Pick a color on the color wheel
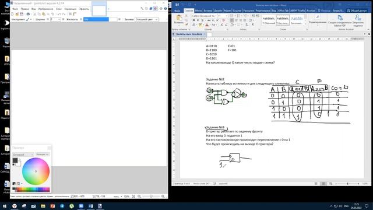Viewport: 373px width, 210px height. 36,171
